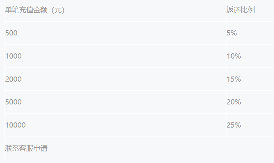274x163 pixels.
Task: Click blank space between 2000 and 15%
Action: (x=120, y=79)
